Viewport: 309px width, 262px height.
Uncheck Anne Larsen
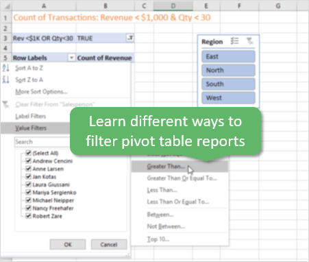pos(28,169)
